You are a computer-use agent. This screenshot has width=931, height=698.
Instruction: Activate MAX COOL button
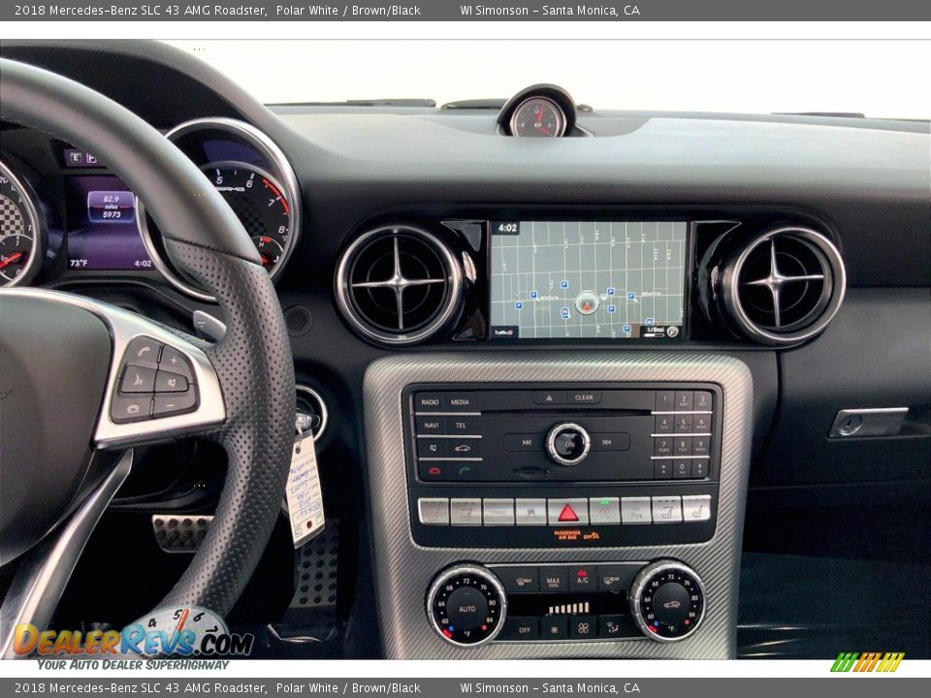pyautogui.click(x=554, y=580)
